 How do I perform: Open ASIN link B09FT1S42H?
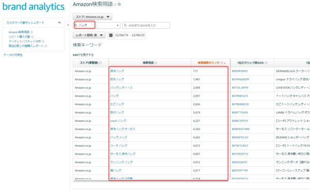click(240, 112)
